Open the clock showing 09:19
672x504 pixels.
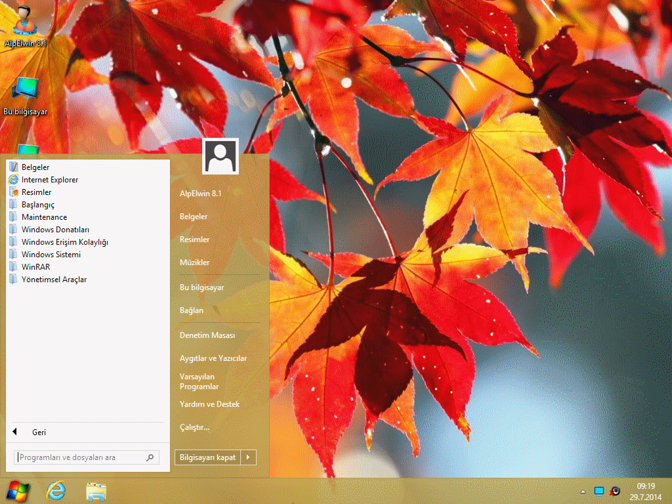point(646,491)
